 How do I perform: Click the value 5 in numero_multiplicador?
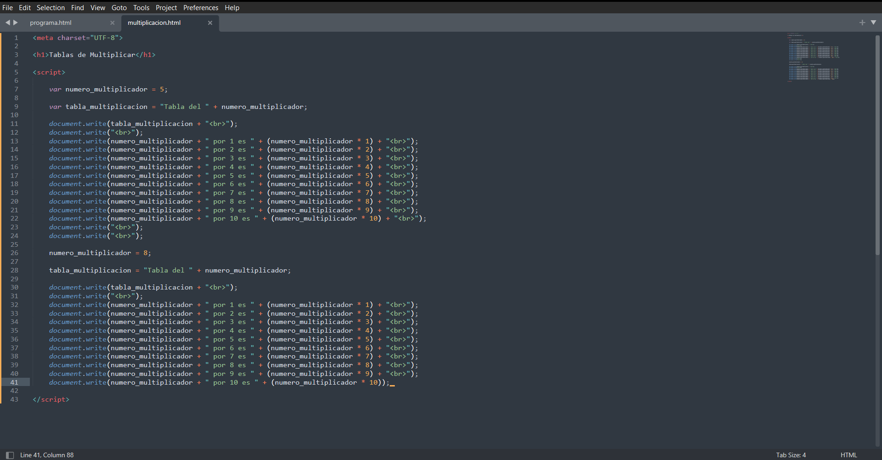tap(162, 89)
